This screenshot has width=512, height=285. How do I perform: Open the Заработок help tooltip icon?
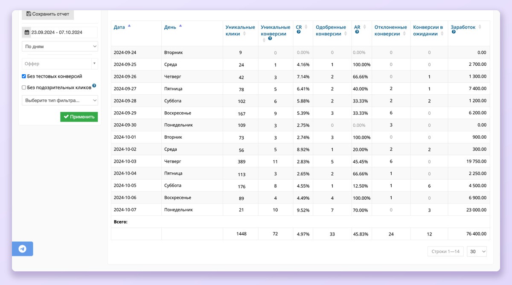[454, 32]
